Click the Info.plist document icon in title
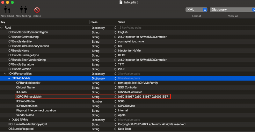The width and height of the screenshot is (255, 132). pyautogui.click(x=121, y=2)
